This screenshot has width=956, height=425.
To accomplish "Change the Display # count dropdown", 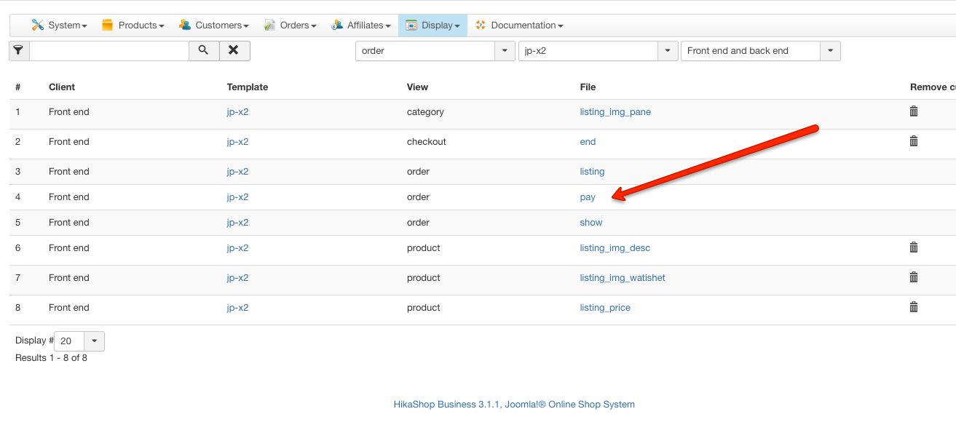I will click(x=95, y=341).
